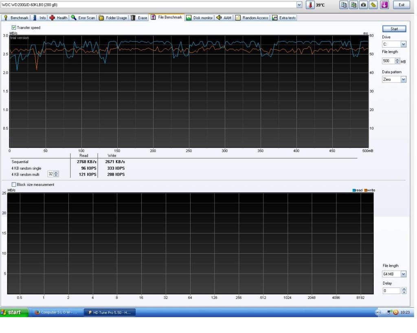Click the yellow options icon in toolbar

point(373,5)
